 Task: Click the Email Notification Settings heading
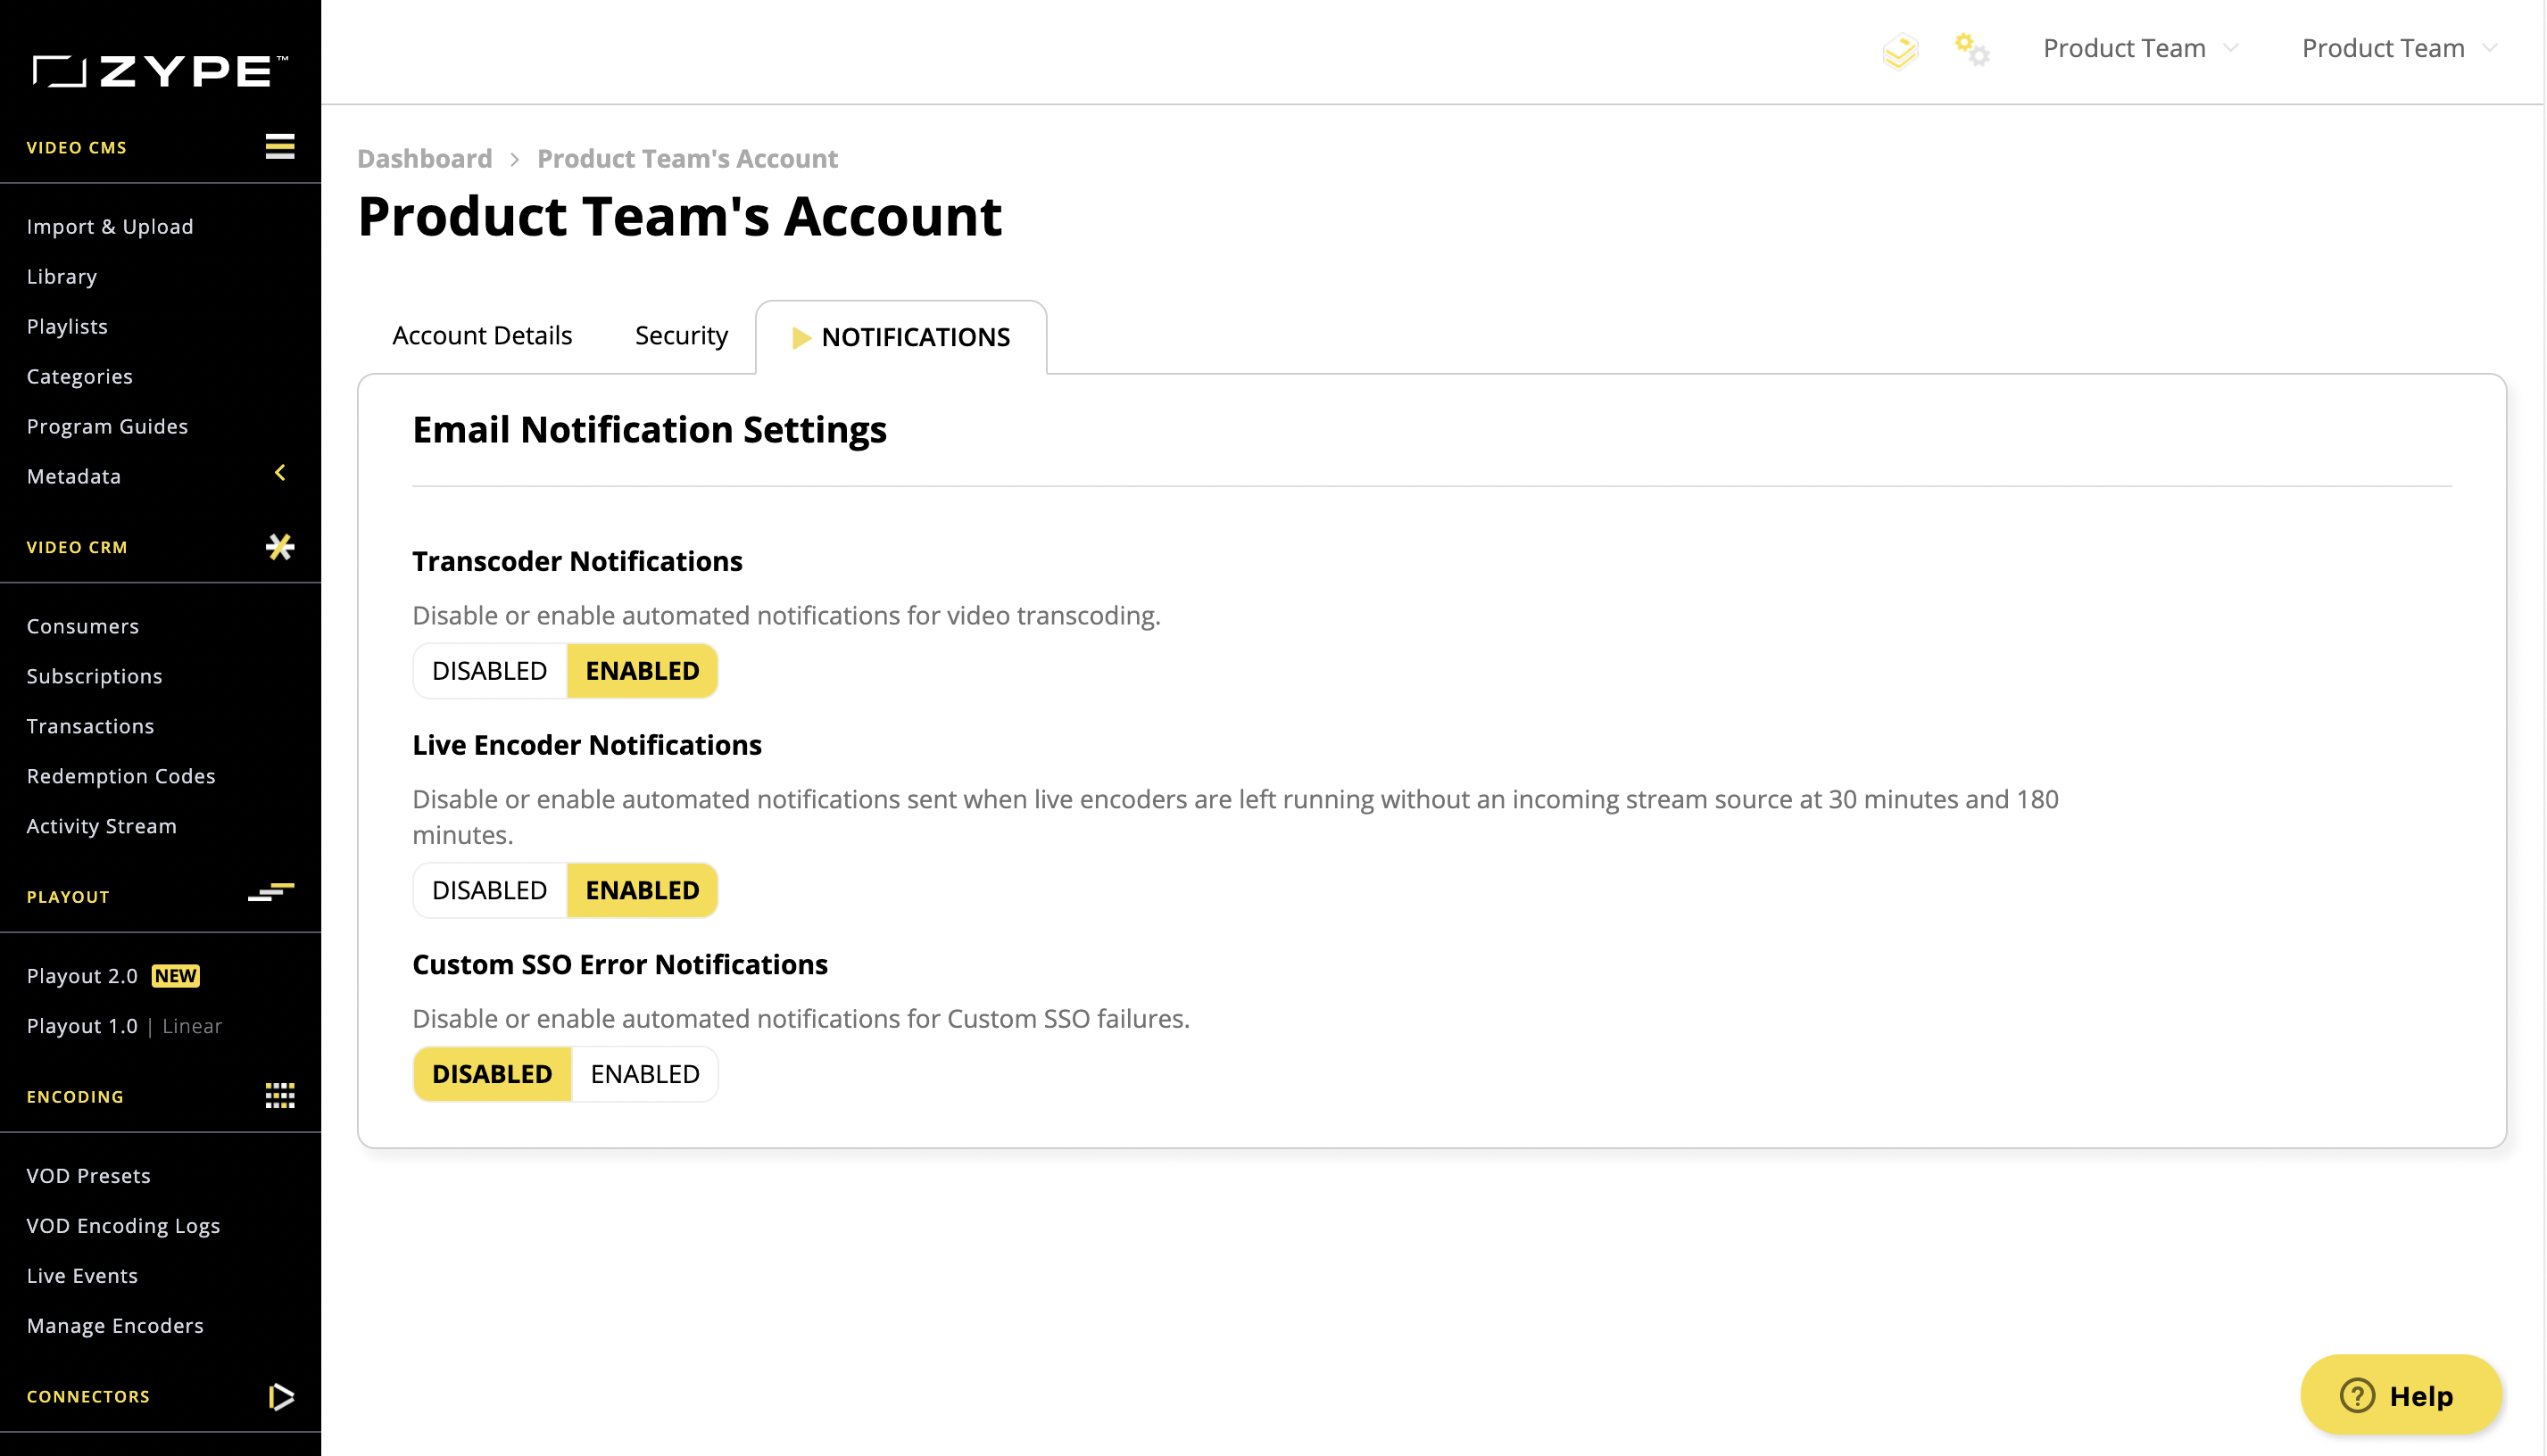pyautogui.click(x=649, y=429)
